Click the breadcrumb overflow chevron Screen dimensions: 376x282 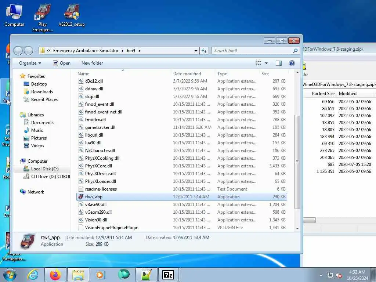[49, 51]
